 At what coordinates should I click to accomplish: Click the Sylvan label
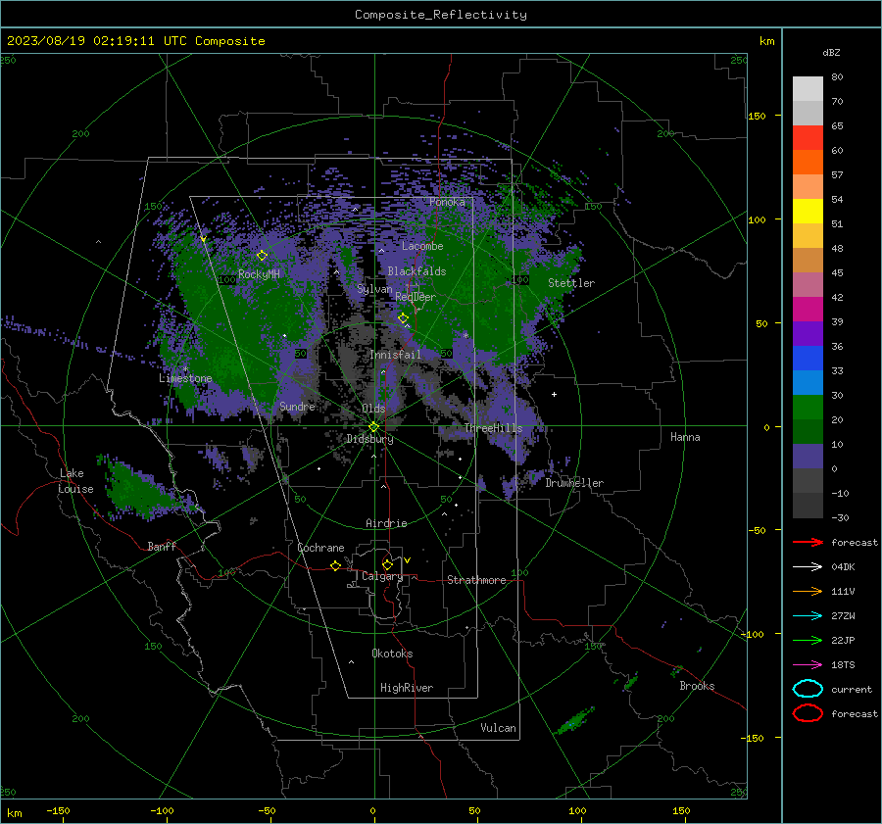(374, 289)
